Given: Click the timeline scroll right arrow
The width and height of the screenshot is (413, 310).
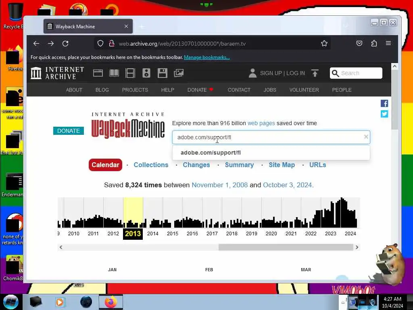Looking at the screenshot, I should 357,247.
